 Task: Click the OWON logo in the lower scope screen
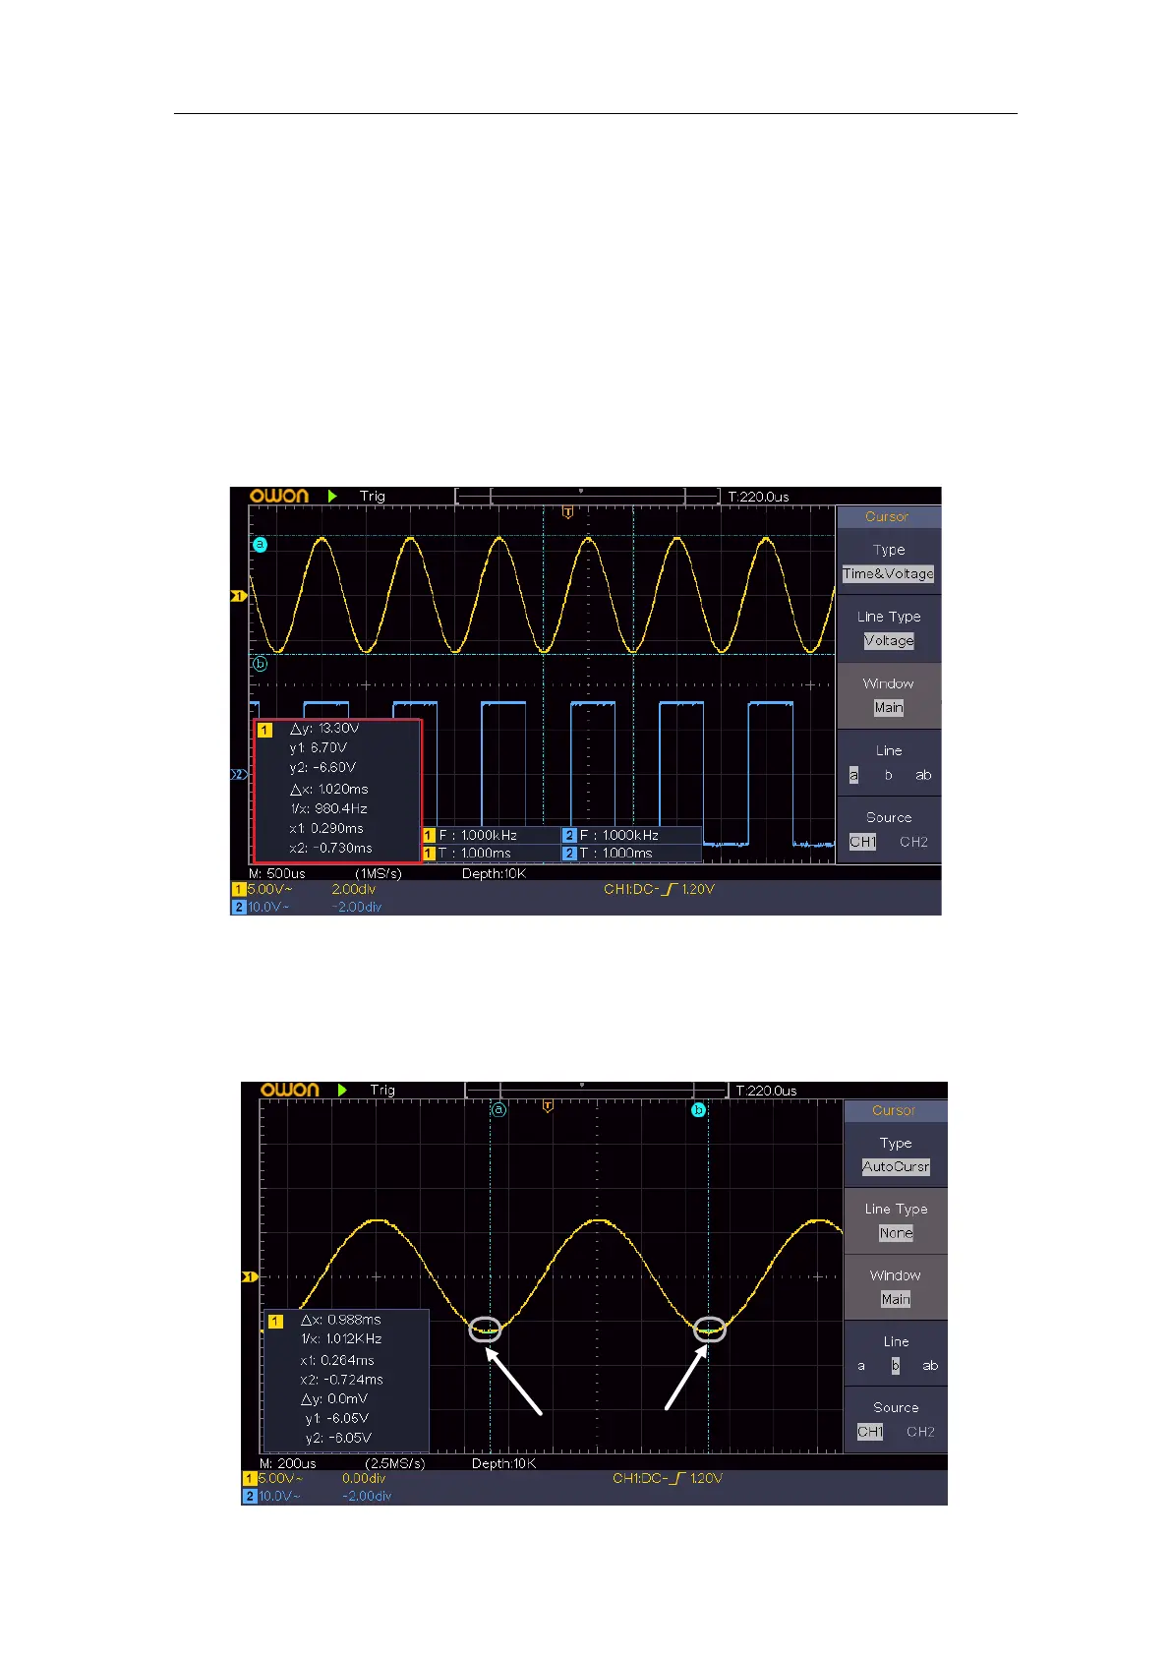pyautogui.click(x=290, y=1090)
